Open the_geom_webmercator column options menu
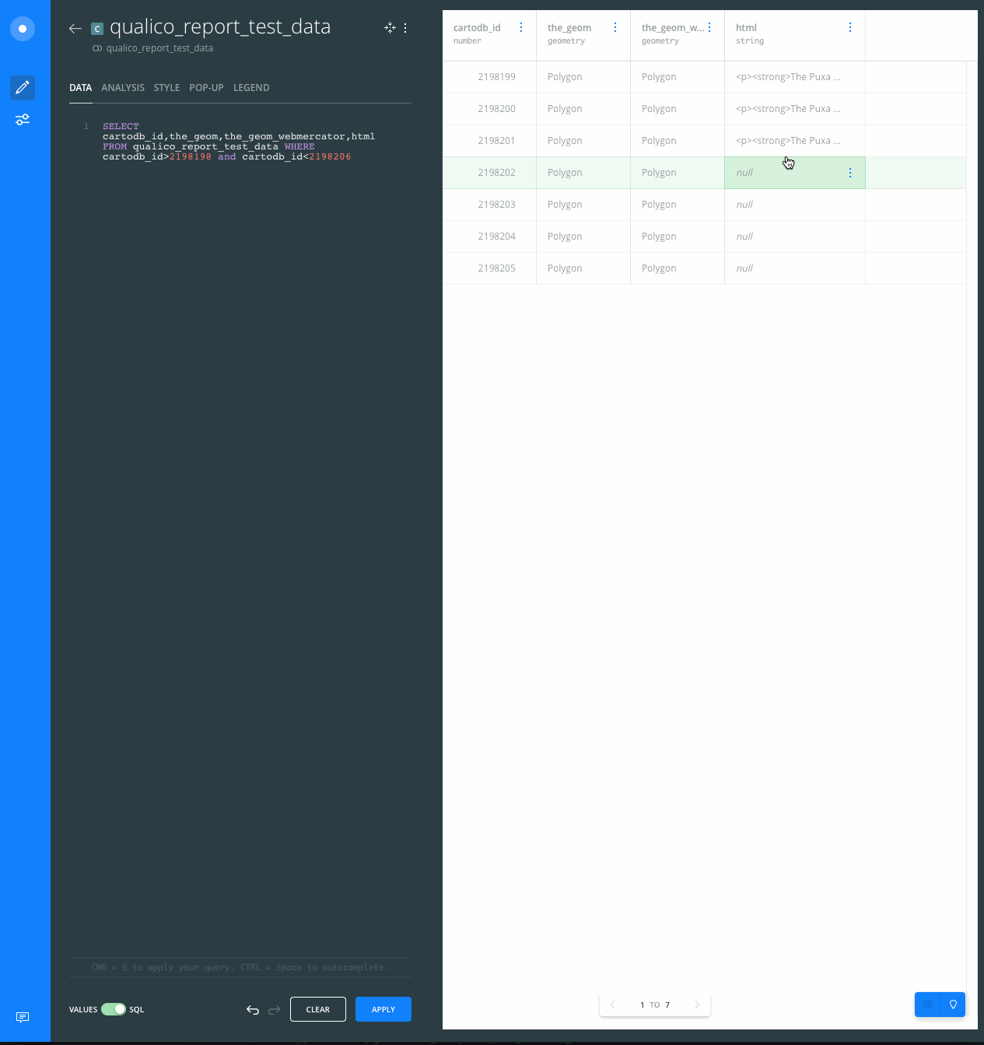The image size is (984, 1045). [709, 27]
